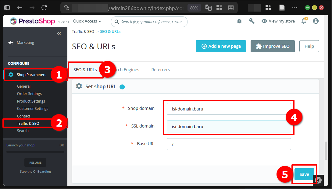
Task: Click inside the Base URI input field
Action: click(229, 143)
